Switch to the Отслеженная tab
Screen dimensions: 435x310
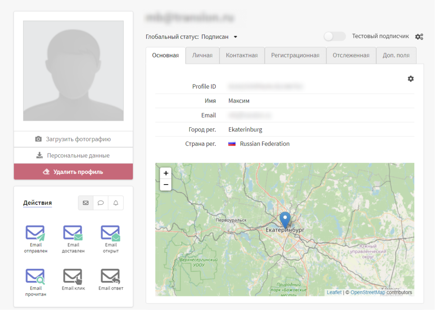pos(351,55)
